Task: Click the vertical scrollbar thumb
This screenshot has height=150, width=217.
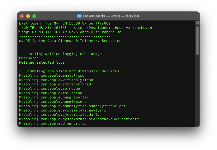Action: click(x=197, y=40)
